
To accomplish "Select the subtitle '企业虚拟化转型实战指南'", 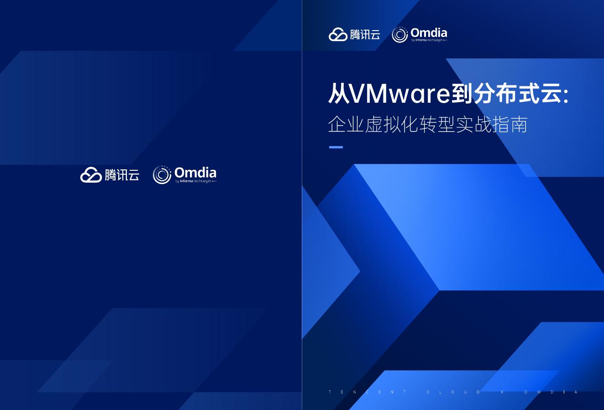I will tap(428, 124).
